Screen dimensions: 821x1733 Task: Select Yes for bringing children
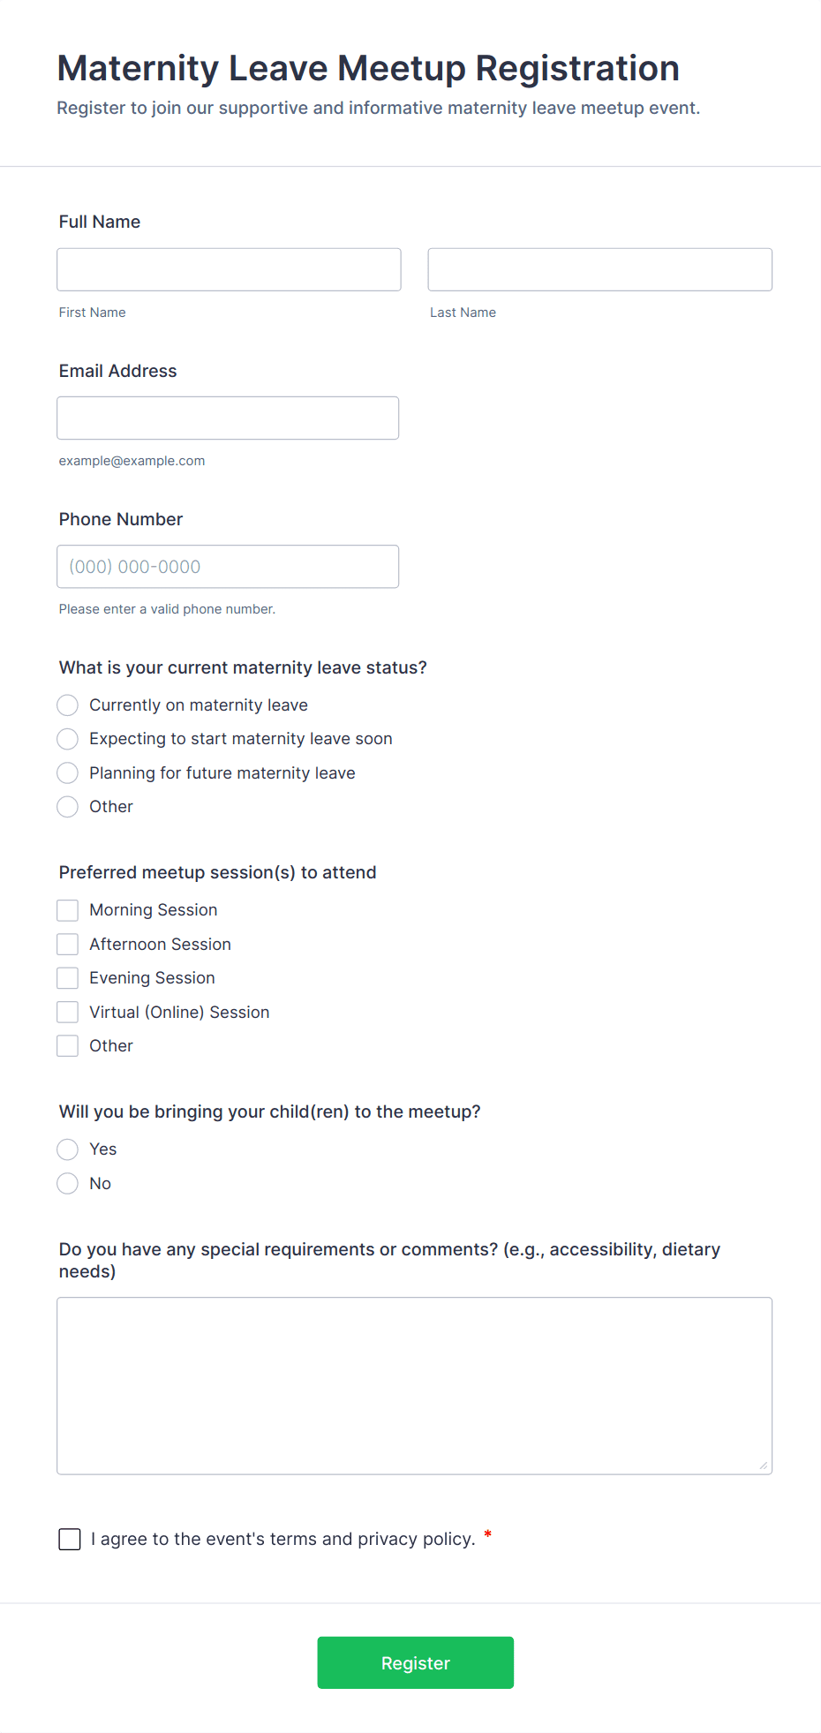point(68,1149)
